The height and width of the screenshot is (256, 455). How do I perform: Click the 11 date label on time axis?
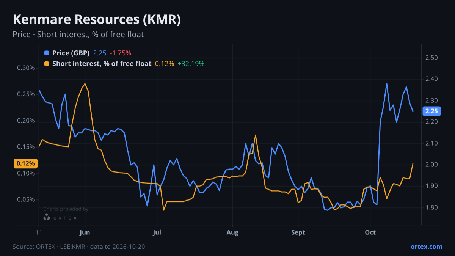pyautogui.click(x=39, y=232)
